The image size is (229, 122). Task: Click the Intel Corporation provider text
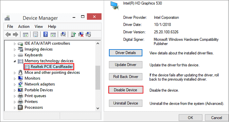(x=166, y=18)
